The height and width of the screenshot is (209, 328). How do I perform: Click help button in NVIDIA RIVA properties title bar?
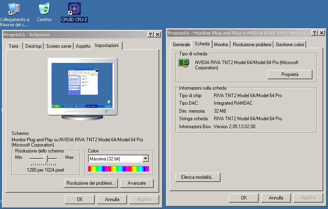pos(314,33)
